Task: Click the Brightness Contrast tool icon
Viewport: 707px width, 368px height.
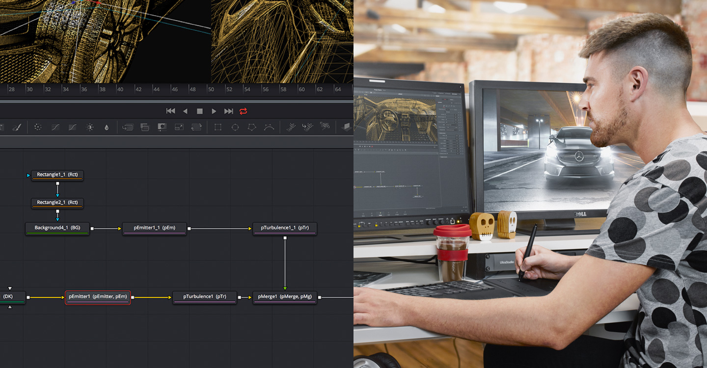Action: click(90, 127)
